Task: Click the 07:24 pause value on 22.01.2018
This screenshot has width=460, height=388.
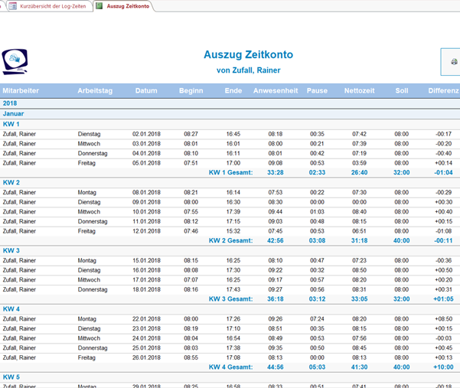Action: pyautogui.click(x=317, y=319)
